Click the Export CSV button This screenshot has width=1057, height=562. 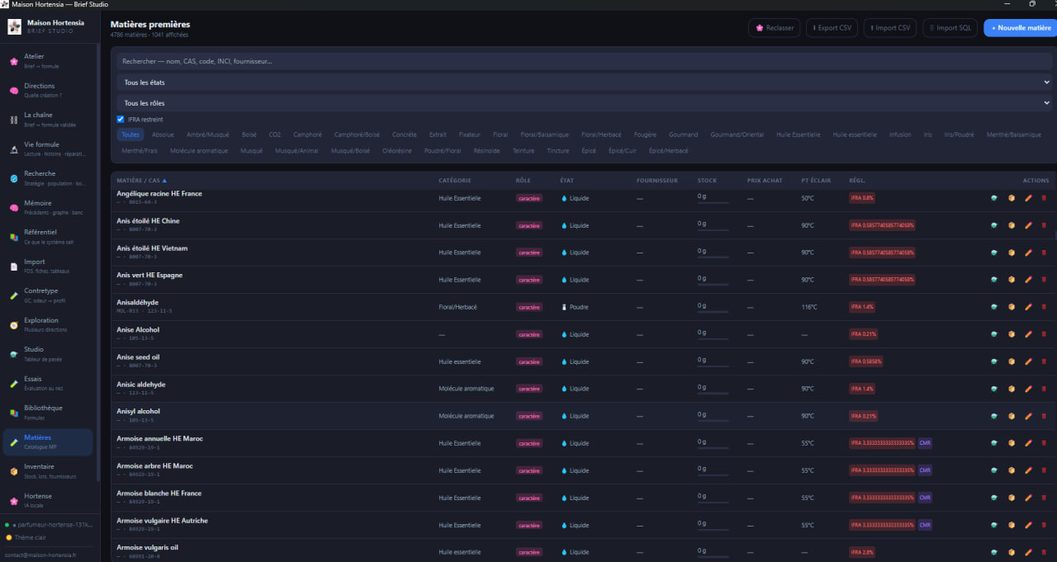(x=832, y=28)
